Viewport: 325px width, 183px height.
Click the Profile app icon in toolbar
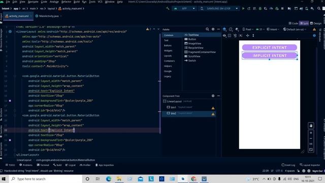click(x=271, y=9)
